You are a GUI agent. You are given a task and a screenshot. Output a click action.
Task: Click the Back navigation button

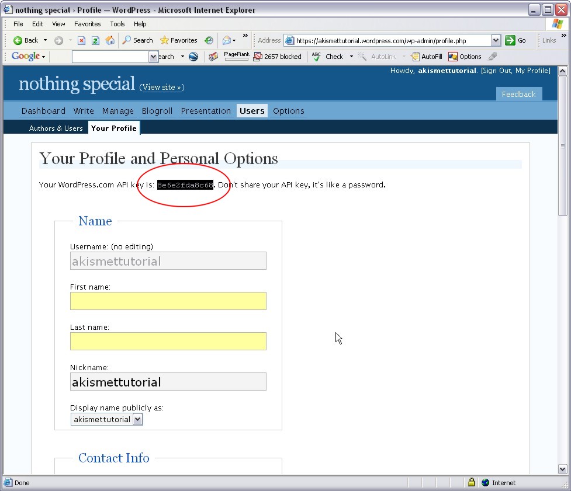click(26, 40)
